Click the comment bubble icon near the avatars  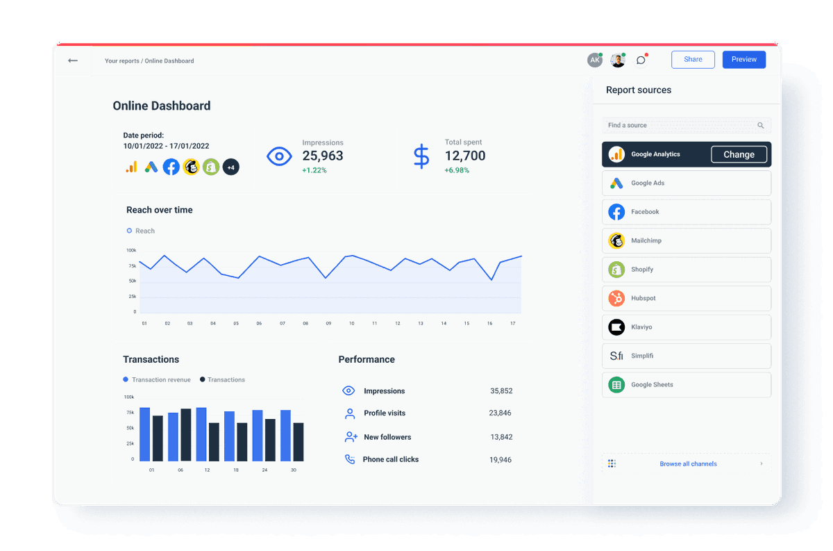[x=640, y=60]
